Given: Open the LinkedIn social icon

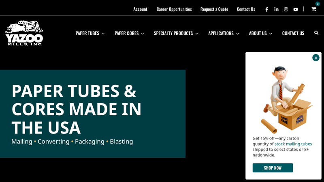Looking at the screenshot, I should click(x=276, y=9).
